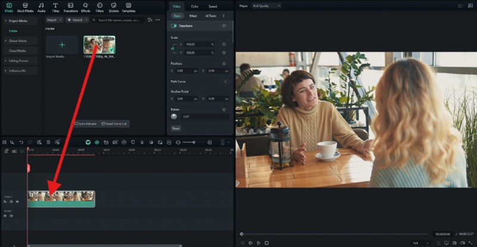
Task: Zoom in the timeline with plus icon
Action: (210, 142)
